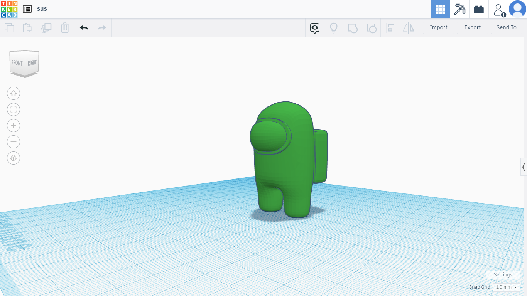Click the FRONT face of view cube

pos(17,63)
